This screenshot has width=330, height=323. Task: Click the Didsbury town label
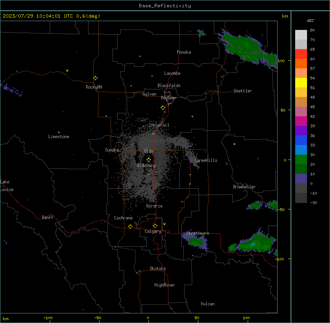point(147,165)
